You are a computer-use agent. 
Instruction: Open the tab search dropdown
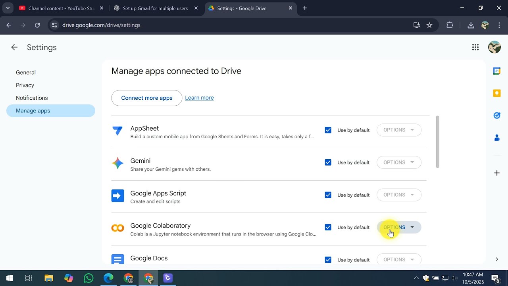pos(8,8)
